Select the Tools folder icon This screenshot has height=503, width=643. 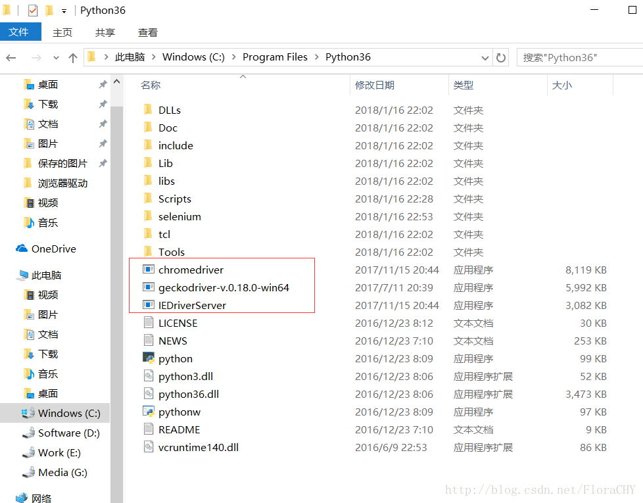point(148,252)
